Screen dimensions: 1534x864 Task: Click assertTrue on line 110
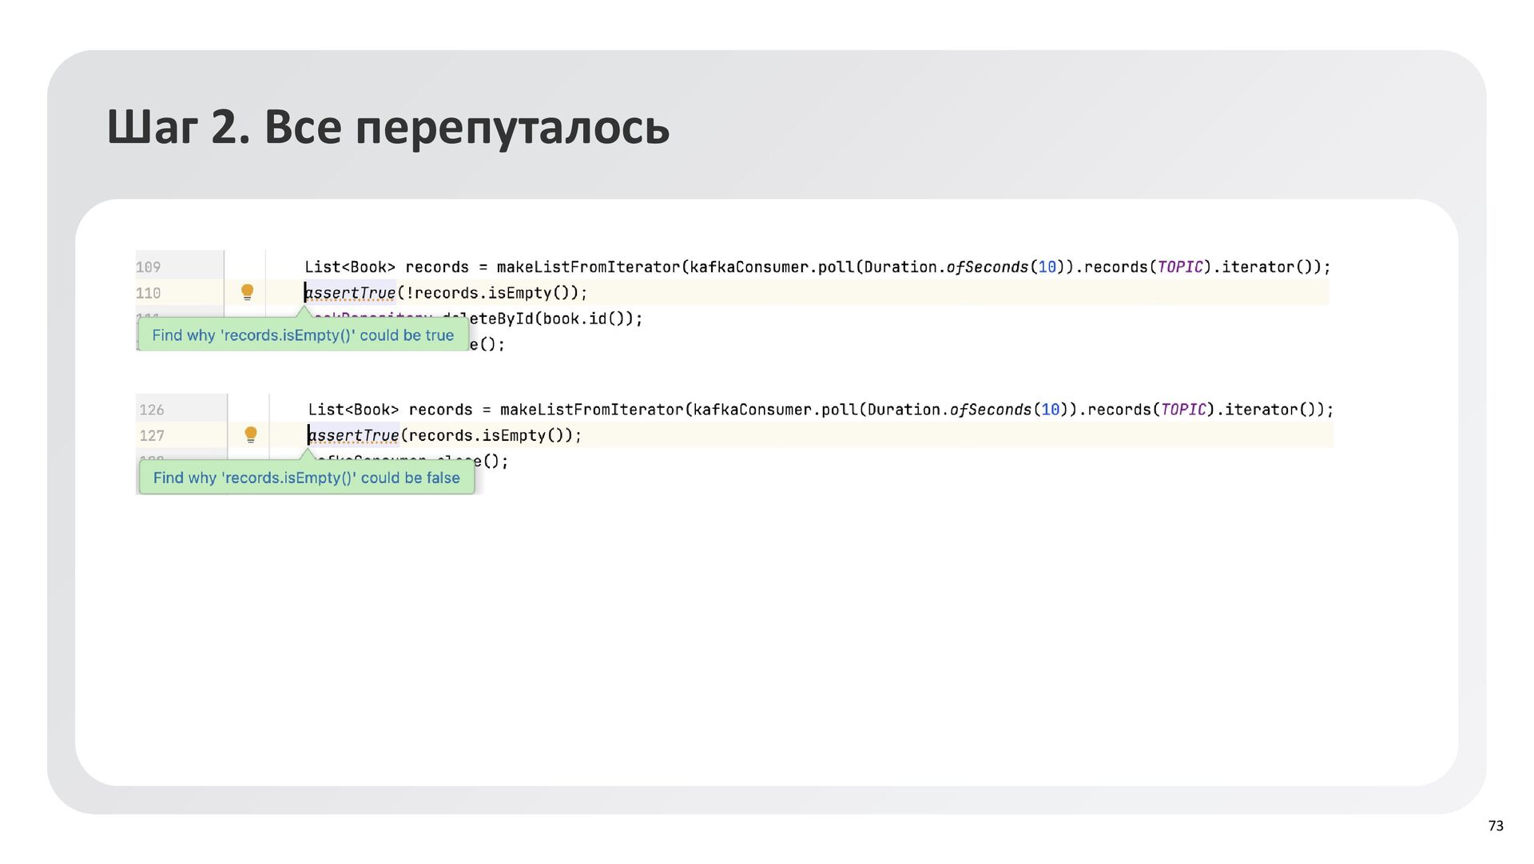(x=351, y=293)
